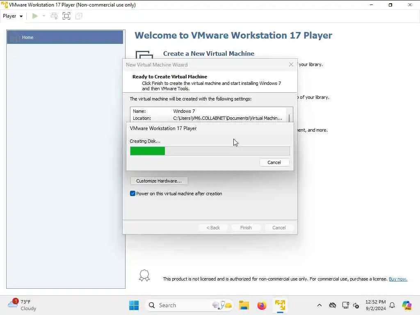Close the New Virtual Machine Wizard dialog
This screenshot has height=315, width=420.
[291, 64]
